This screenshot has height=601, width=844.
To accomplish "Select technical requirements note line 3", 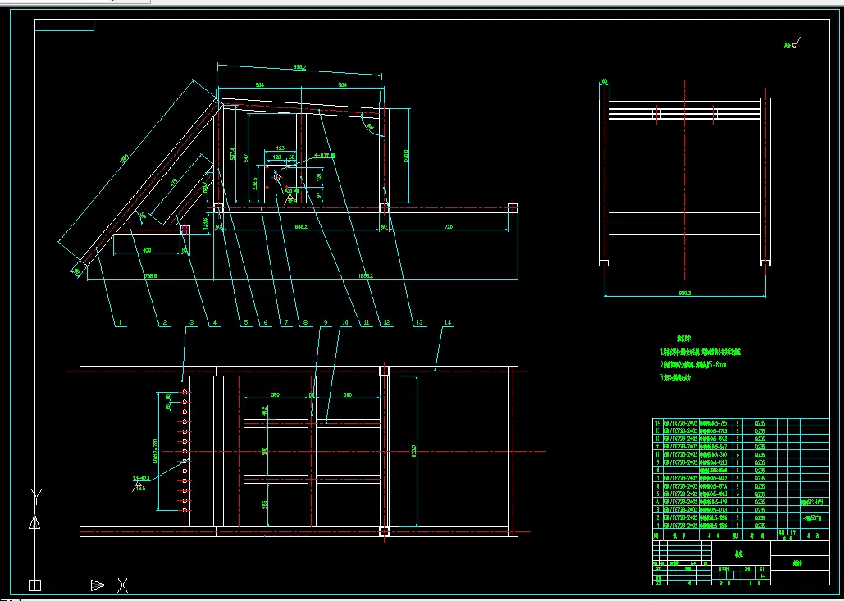I will (675, 378).
